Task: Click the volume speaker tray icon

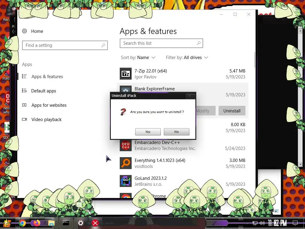Action: coord(262,223)
